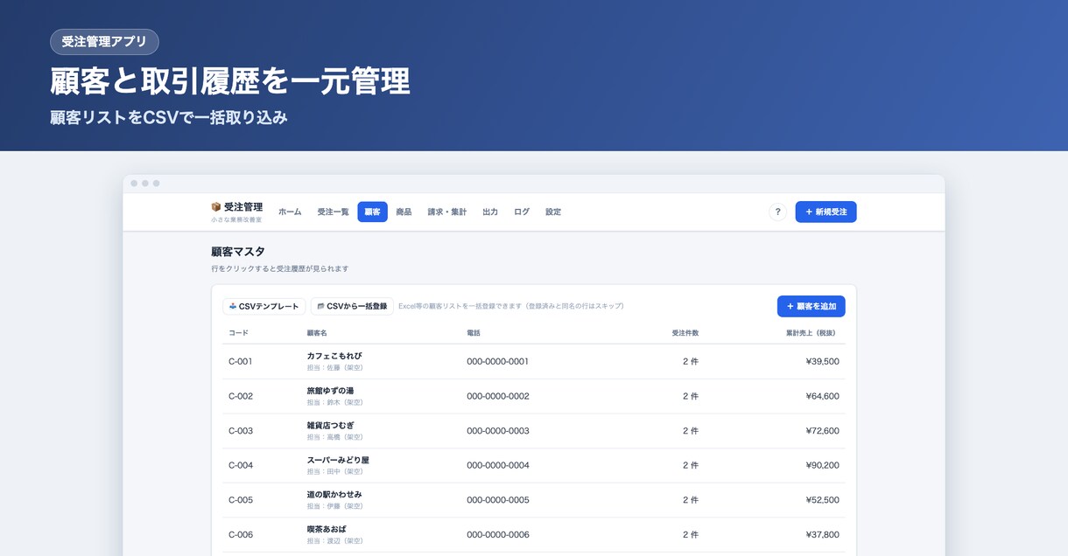Open customer row C-005

point(533,500)
